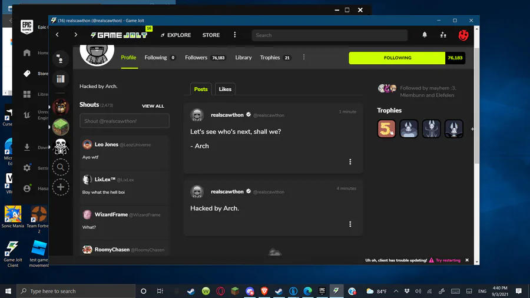Open Downloads icon in Epic Games launcher
Screen dimensions: 530x298
click(x=27, y=147)
